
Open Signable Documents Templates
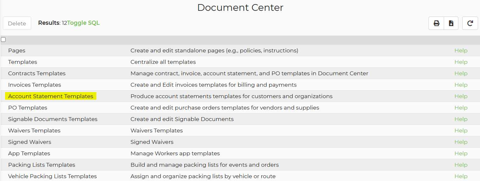pyautogui.click(x=53, y=119)
